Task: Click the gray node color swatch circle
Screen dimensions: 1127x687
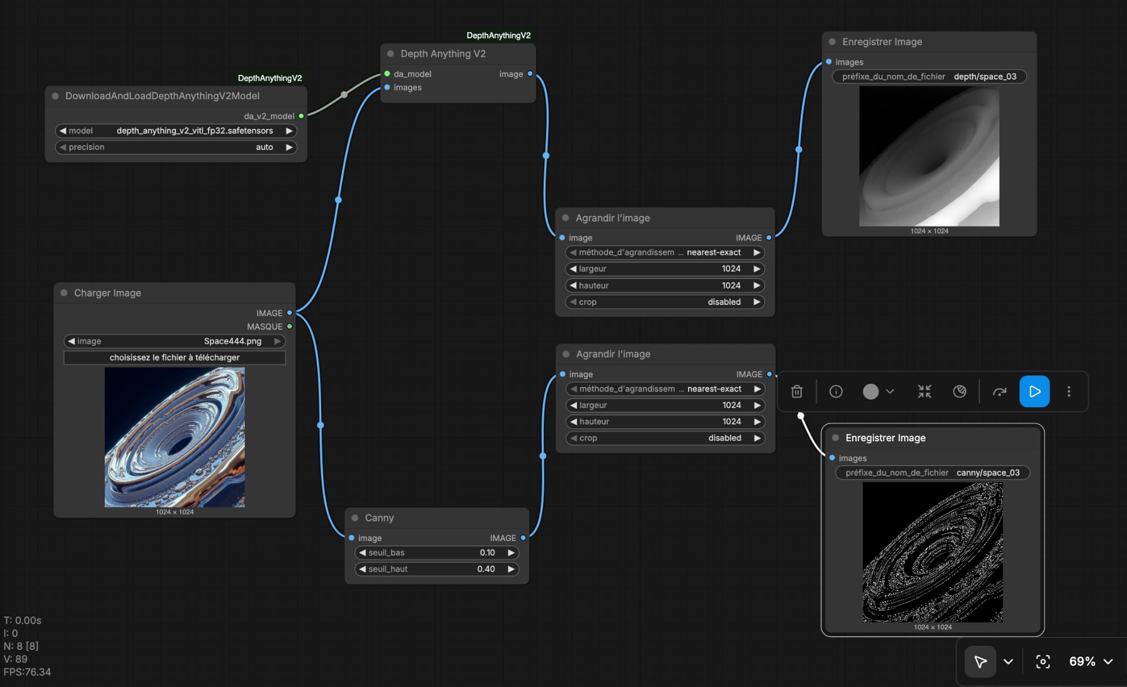Action: coord(870,391)
